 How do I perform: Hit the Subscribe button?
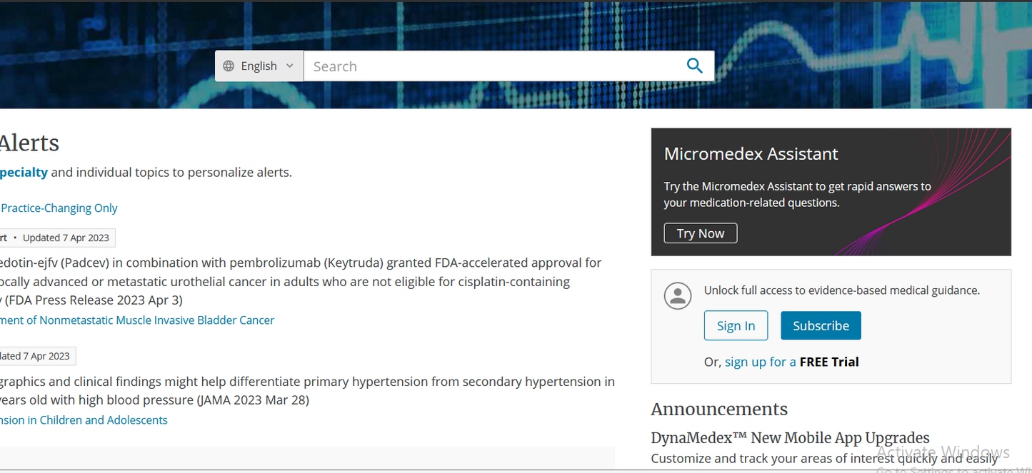[x=821, y=326]
